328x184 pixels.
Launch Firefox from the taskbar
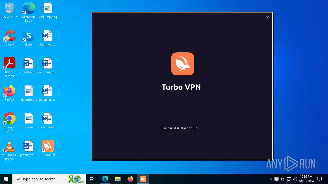[x=130, y=179]
